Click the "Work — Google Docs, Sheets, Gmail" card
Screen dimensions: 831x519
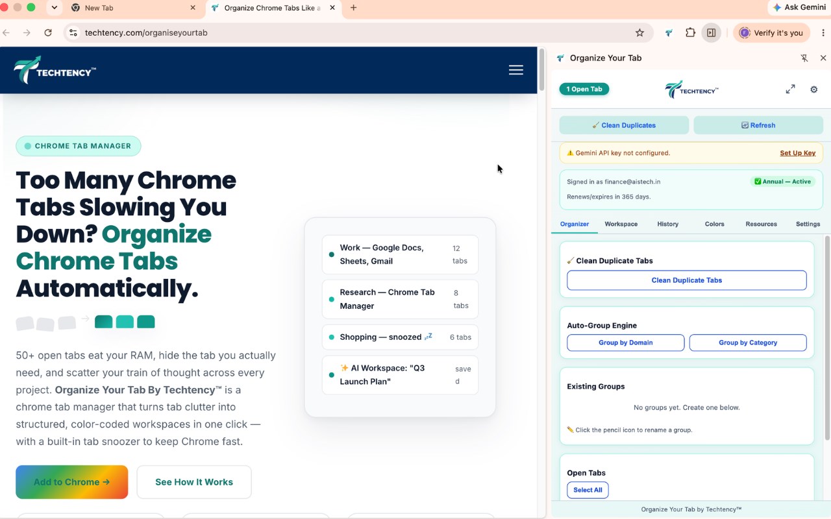click(x=400, y=254)
